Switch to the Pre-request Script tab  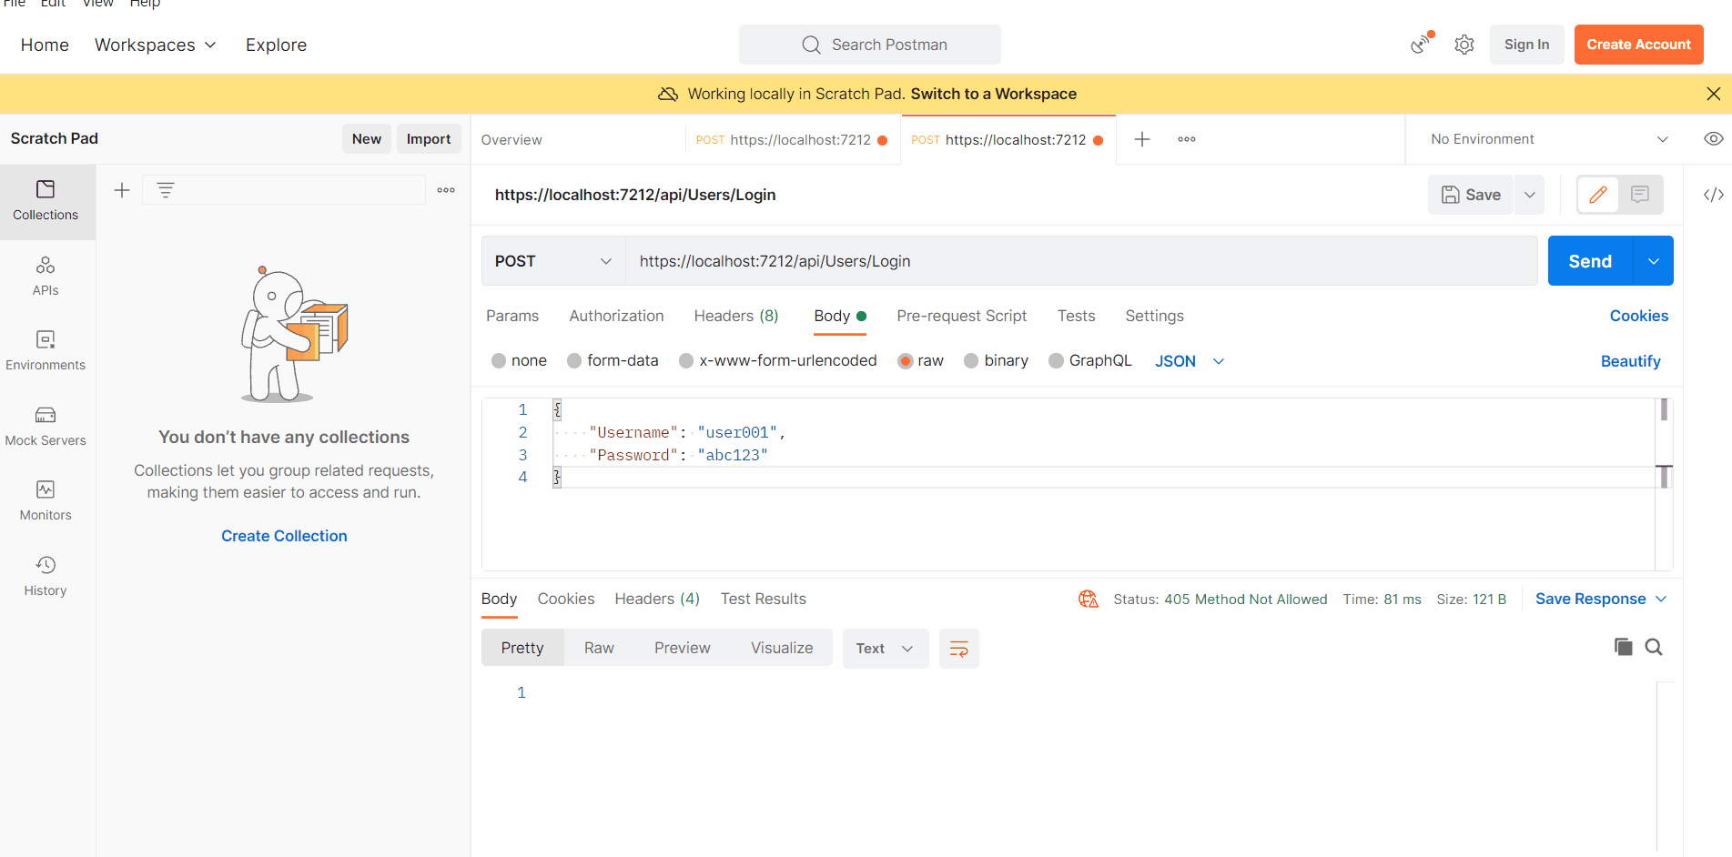tap(961, 316)
